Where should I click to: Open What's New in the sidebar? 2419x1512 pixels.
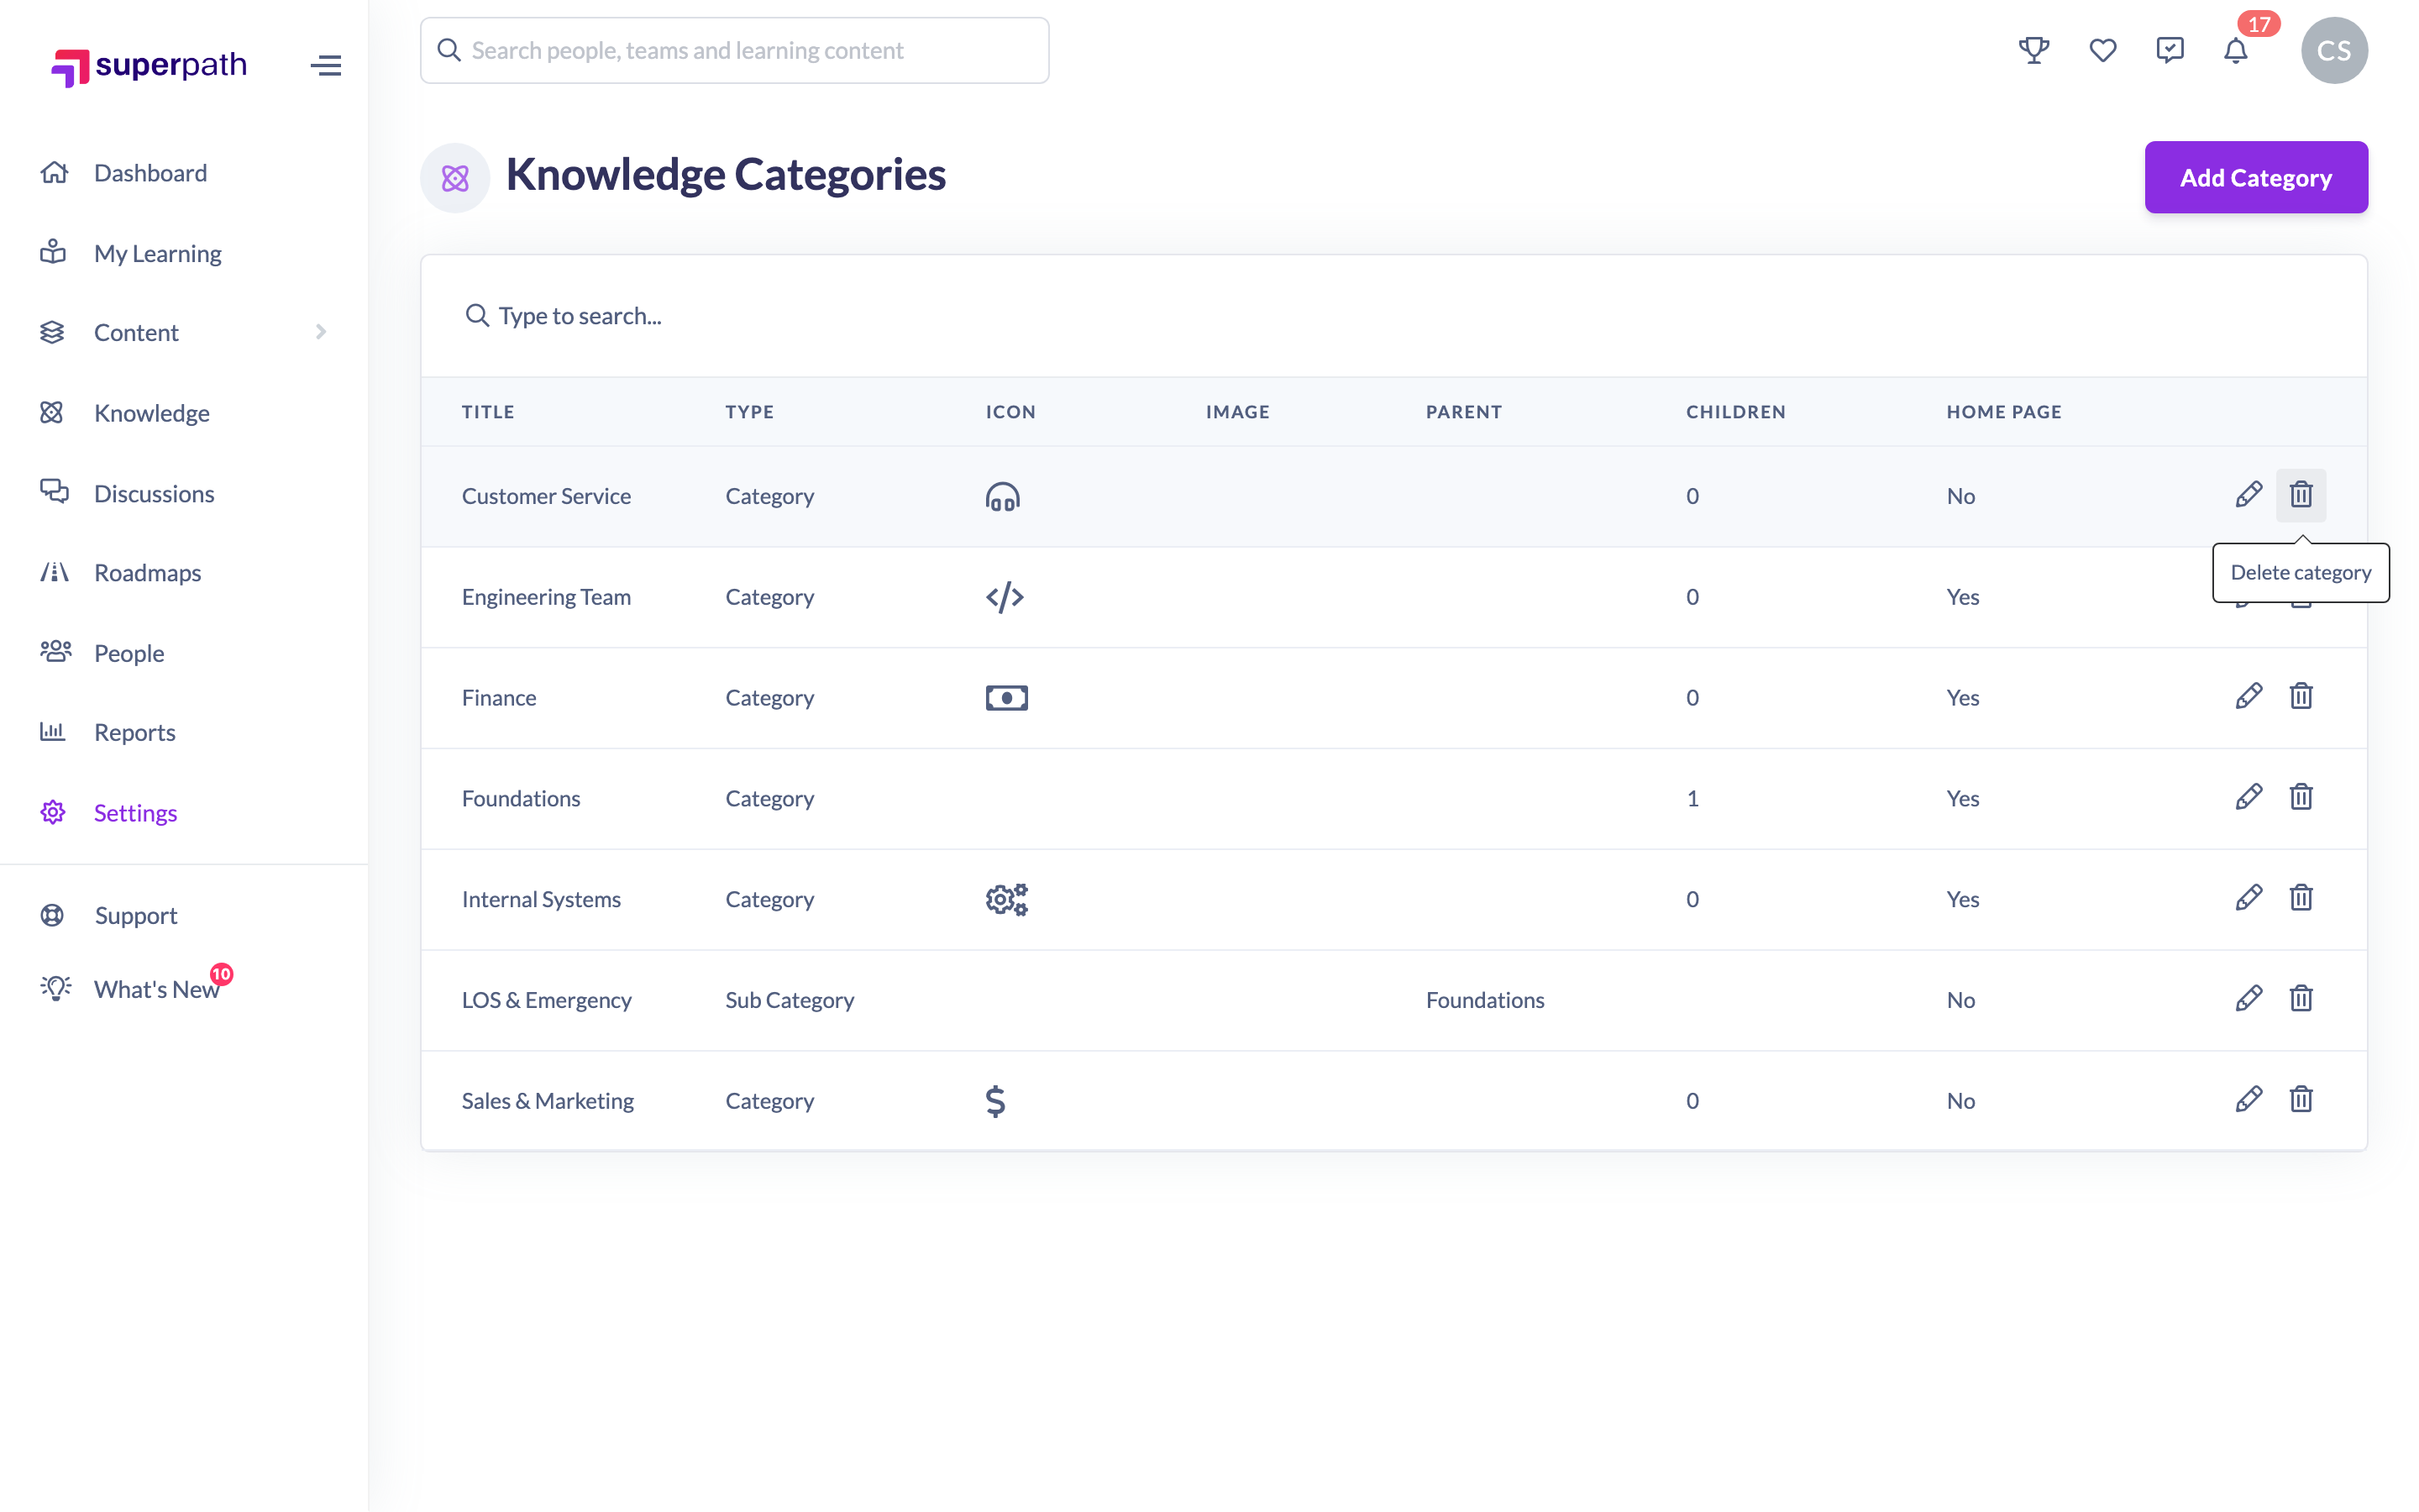click(156, 989)
